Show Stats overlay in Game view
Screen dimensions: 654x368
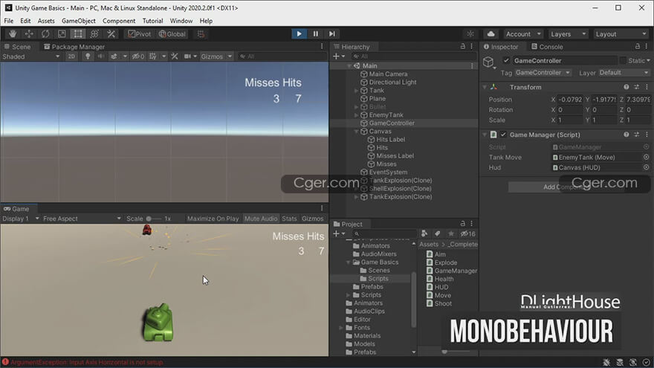click(x=289, y=219)
